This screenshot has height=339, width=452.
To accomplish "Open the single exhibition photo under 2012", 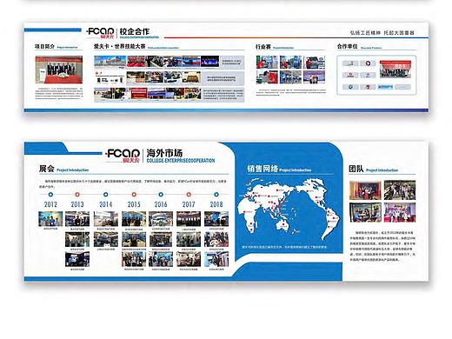I will 50,219.
